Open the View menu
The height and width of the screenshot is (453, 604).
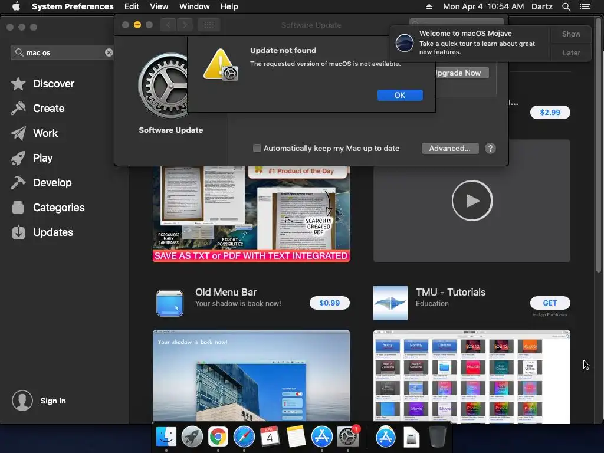159,6
